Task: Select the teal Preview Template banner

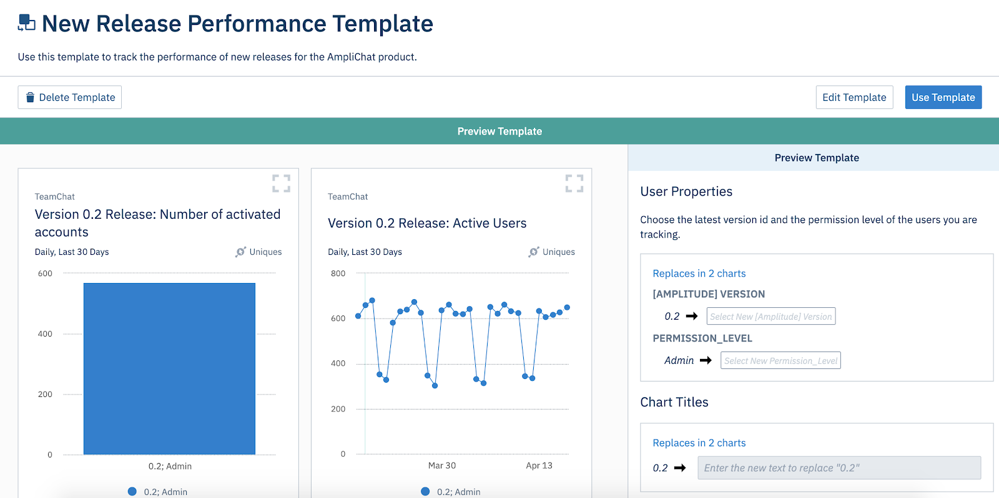Action: pyautogui.click(x=499, y=131)
